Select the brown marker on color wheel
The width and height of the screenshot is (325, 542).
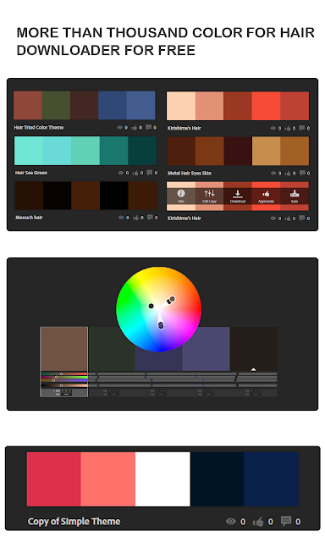[172, 299]
